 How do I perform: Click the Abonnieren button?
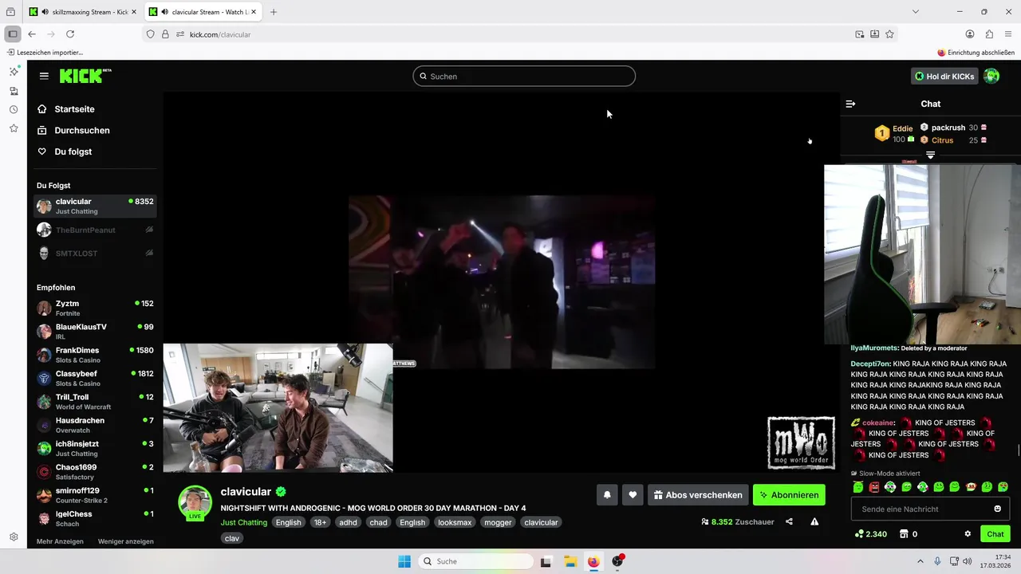coord(789,495)
